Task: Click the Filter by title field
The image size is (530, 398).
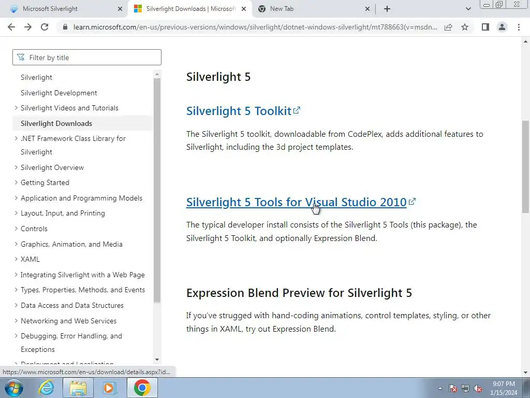Action: (87, 58)
